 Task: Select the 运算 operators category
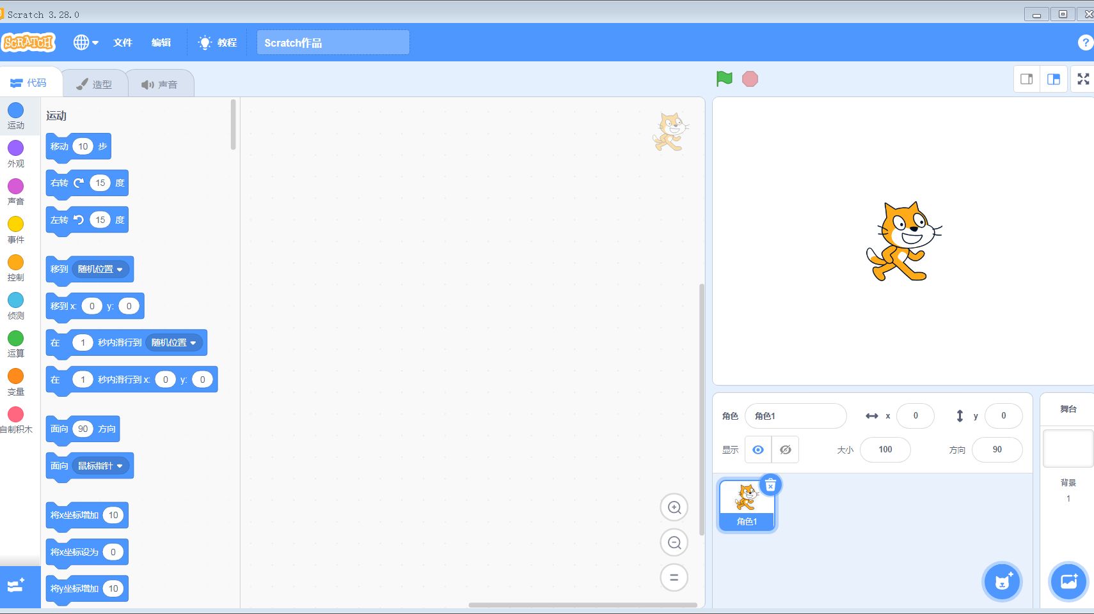16,344
